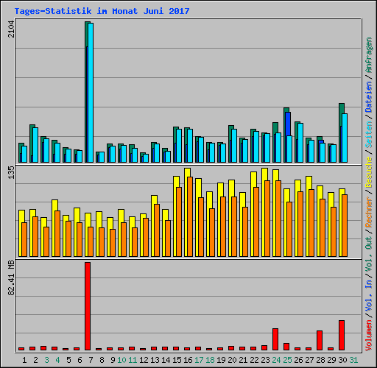The width and height of the screenshot is (377, 368).
Task: Click the 'Besuche' legend label
Action: click(x=369, y=172)
